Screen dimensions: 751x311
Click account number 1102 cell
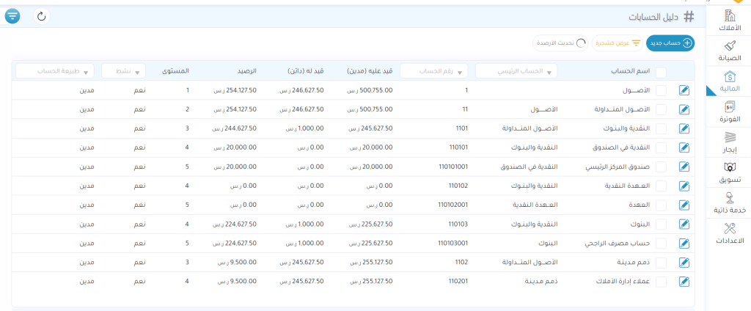[x=461, y=263]
